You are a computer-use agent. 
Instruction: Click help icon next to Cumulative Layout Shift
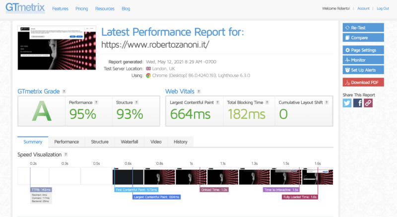click(x=327, y=102)
